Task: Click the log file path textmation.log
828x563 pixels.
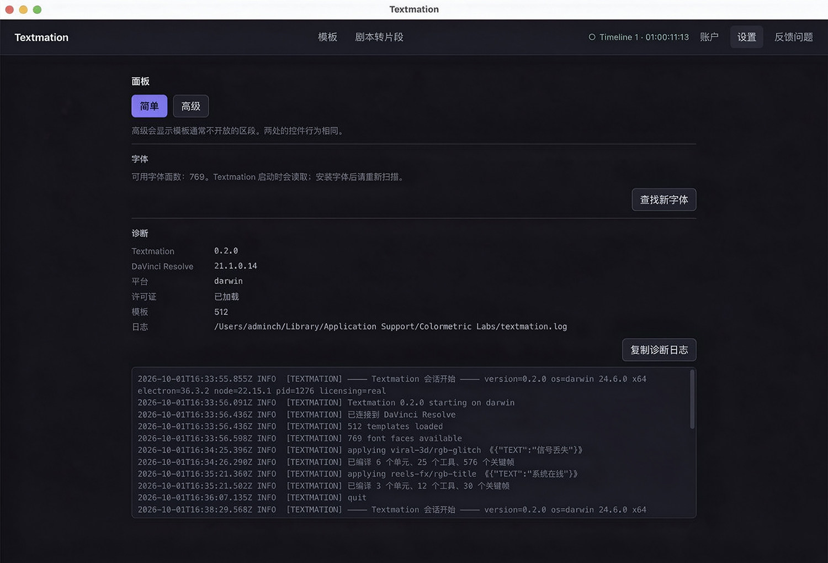Action: [x=390, y=327]
